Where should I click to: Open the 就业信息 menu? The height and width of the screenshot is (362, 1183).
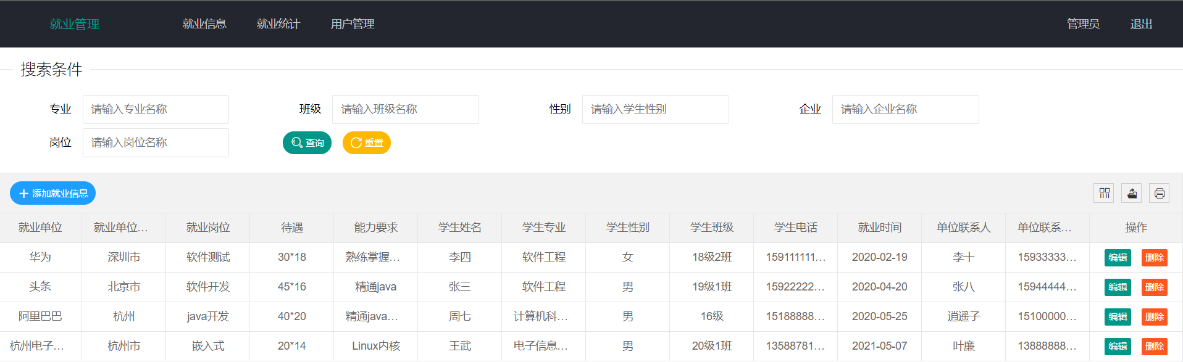204,24
